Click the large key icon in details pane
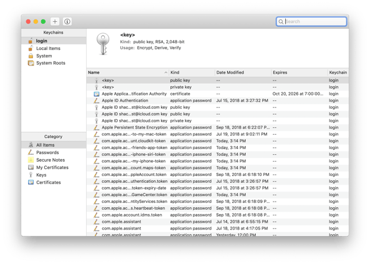370x264 pixels. 103,44
